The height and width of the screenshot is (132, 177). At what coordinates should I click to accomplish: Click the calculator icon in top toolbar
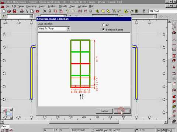pos(136,11)
